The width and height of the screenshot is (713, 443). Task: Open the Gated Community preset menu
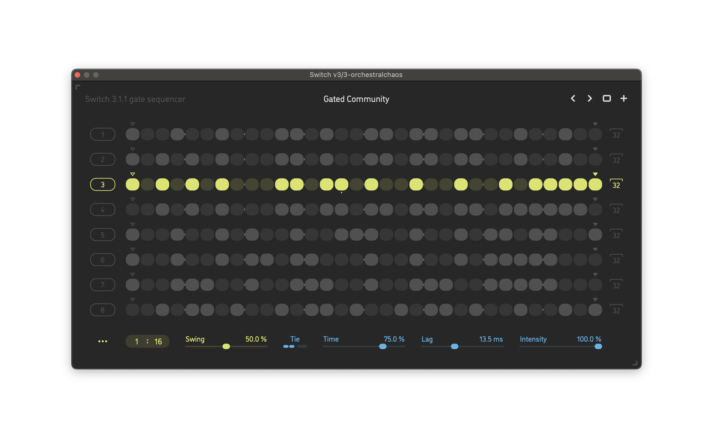tap(356, 99)
